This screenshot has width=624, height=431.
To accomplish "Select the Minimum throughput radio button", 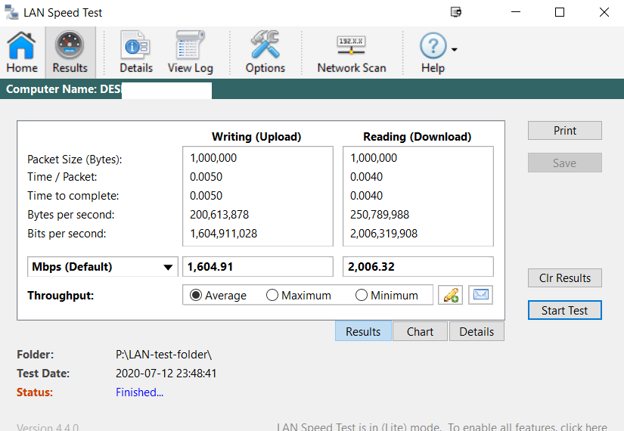I will coord(362,296).
